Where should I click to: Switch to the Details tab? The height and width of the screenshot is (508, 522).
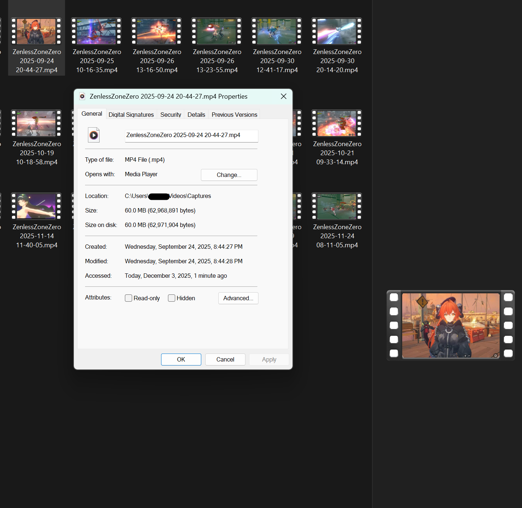pyautogui.click(x=196, y=115)
